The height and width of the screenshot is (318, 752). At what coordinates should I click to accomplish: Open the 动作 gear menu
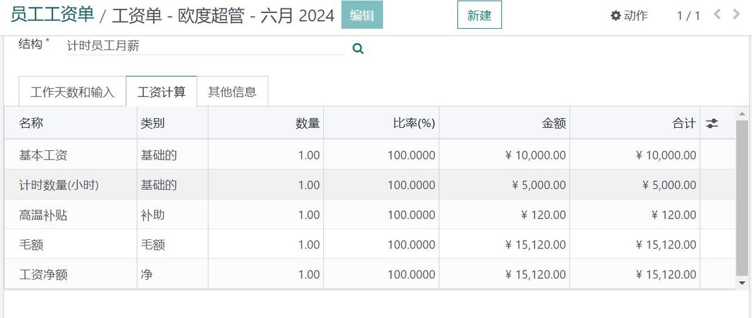(x=629, y=16)
